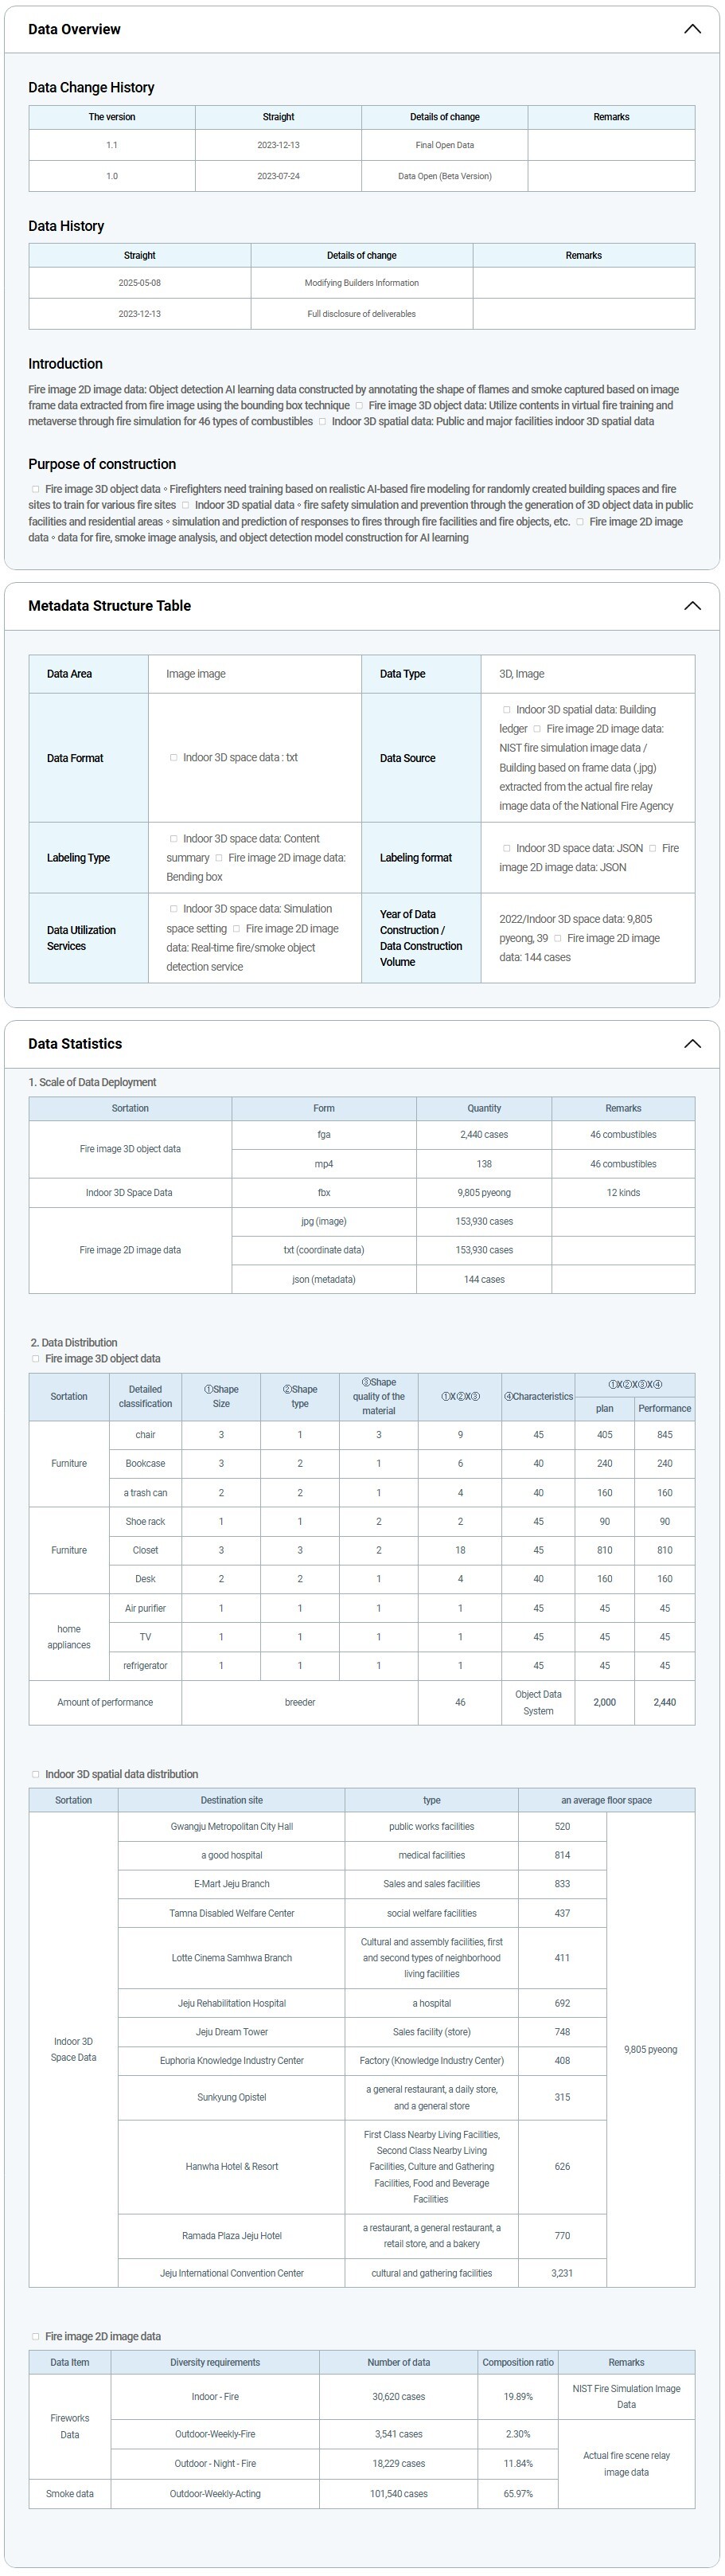Image resolution: width=725 pixels, height=2576 pixels.
Task: Click square marker before 'Fire image 3D object data' under Data Distribution
Action: 36,1359
